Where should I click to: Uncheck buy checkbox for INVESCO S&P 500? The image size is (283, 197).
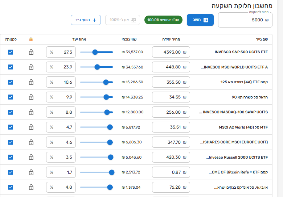click(10, 52)
